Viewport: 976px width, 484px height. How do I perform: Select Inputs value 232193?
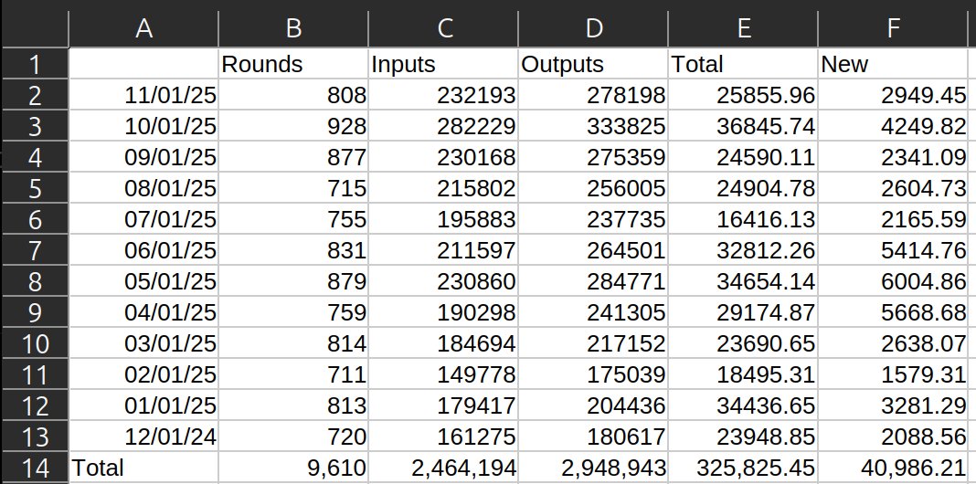[x=443, y=95]
